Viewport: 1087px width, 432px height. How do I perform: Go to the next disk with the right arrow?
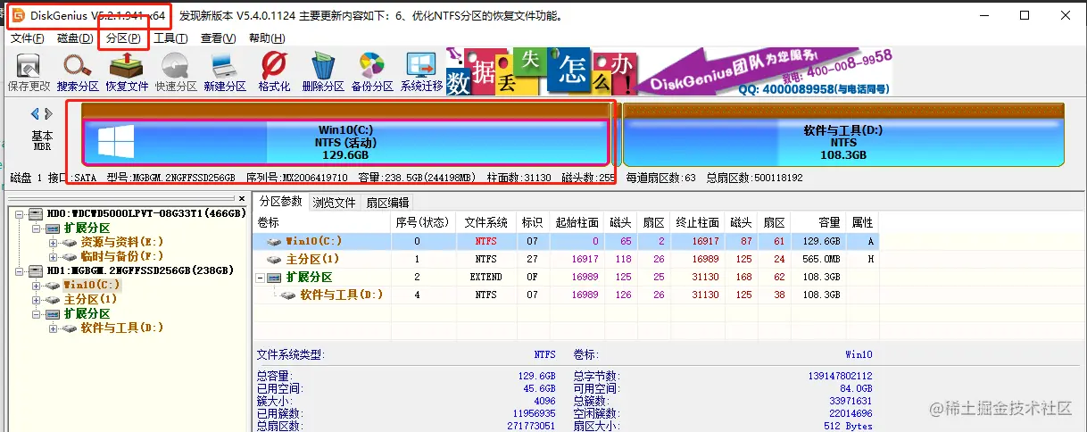(49, 113)
